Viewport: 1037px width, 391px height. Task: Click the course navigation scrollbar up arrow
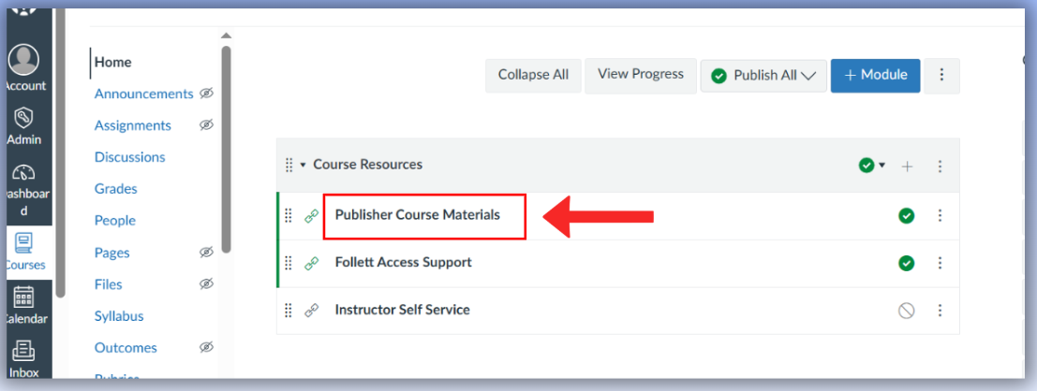(x=226, y=36)
